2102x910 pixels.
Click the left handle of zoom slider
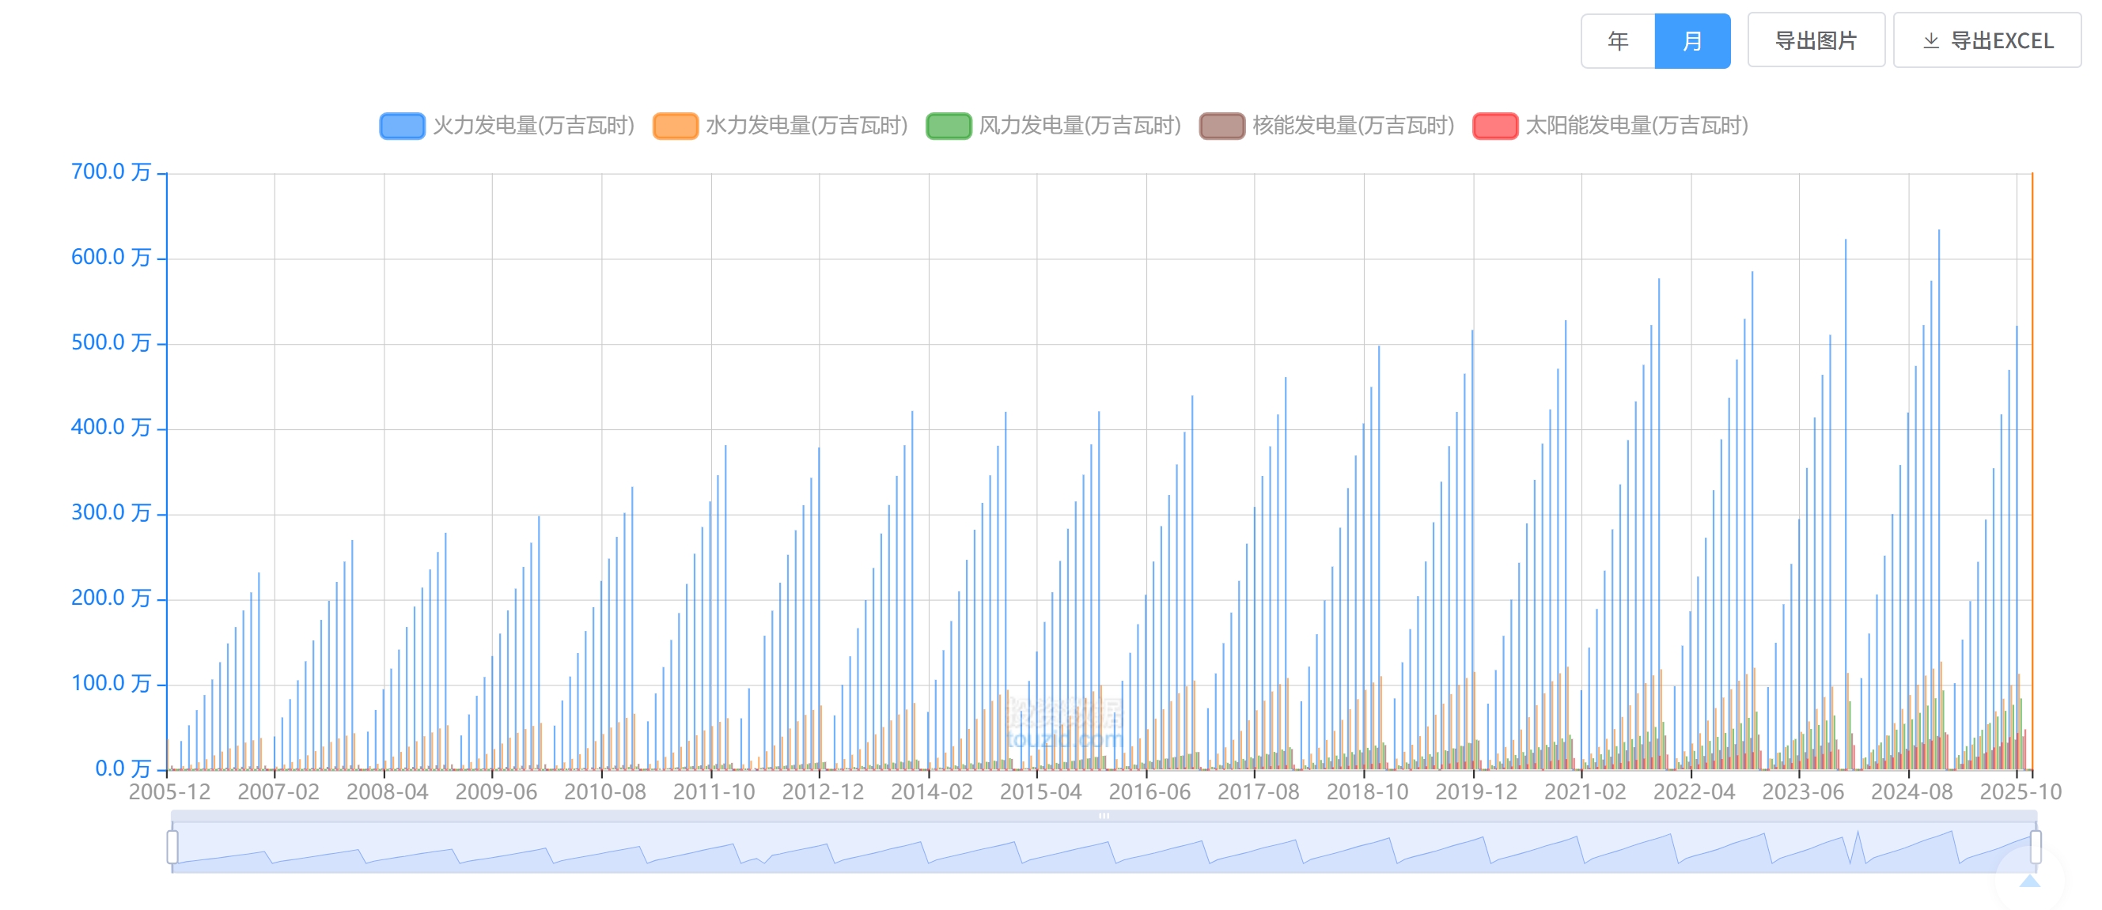pyautogui.click(x=172, y=847)
